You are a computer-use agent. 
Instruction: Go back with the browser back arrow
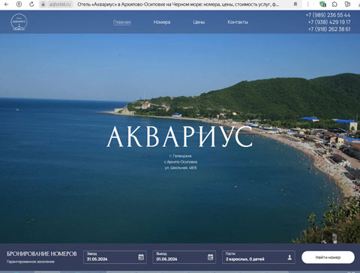tap(7, 4)
